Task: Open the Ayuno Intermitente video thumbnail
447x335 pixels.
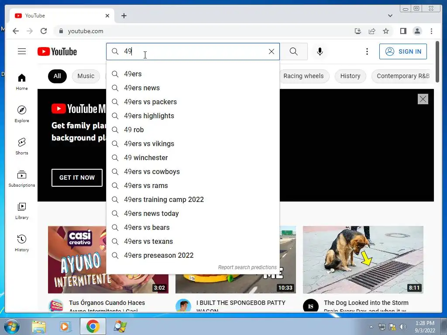Action: coord(77,260)
